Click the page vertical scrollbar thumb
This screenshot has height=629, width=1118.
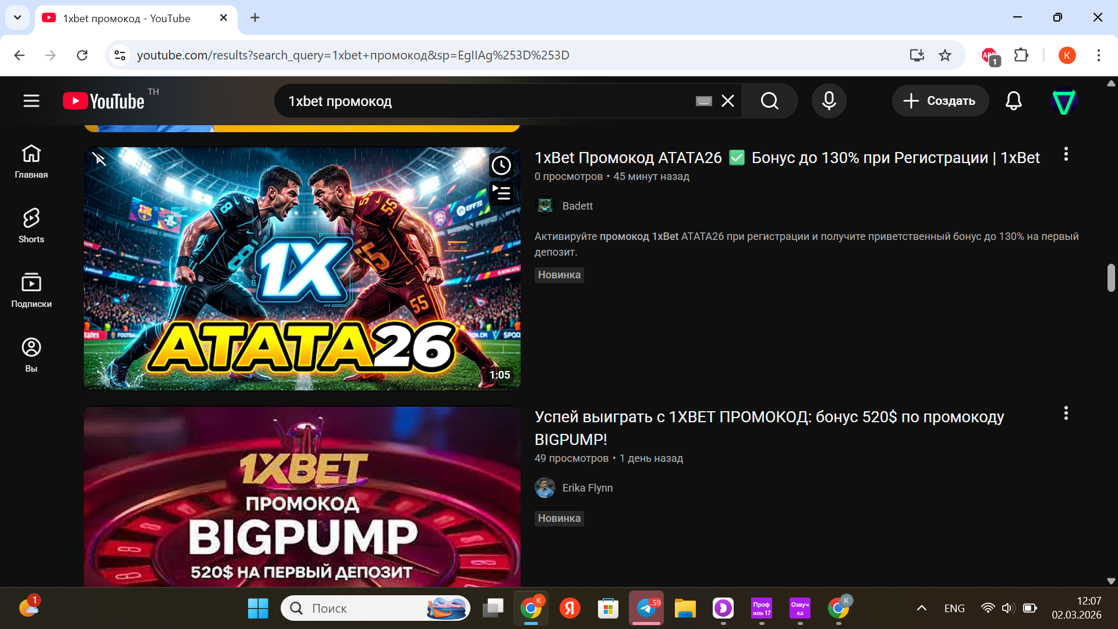1111,278
